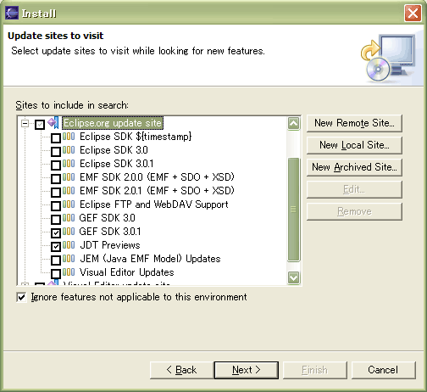
Task: Uncheck the GEF SDK 3.0.1 checkbox
Action: point(56,233)
